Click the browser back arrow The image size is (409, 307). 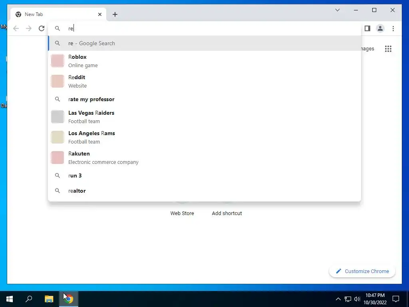coord(16,28)
